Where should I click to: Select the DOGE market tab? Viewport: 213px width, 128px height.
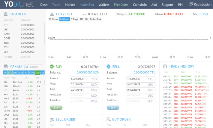click(20, 73)
